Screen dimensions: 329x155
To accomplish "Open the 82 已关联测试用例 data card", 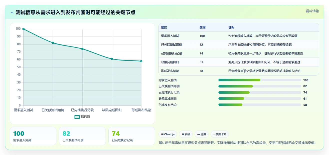I will coord(82,136).
